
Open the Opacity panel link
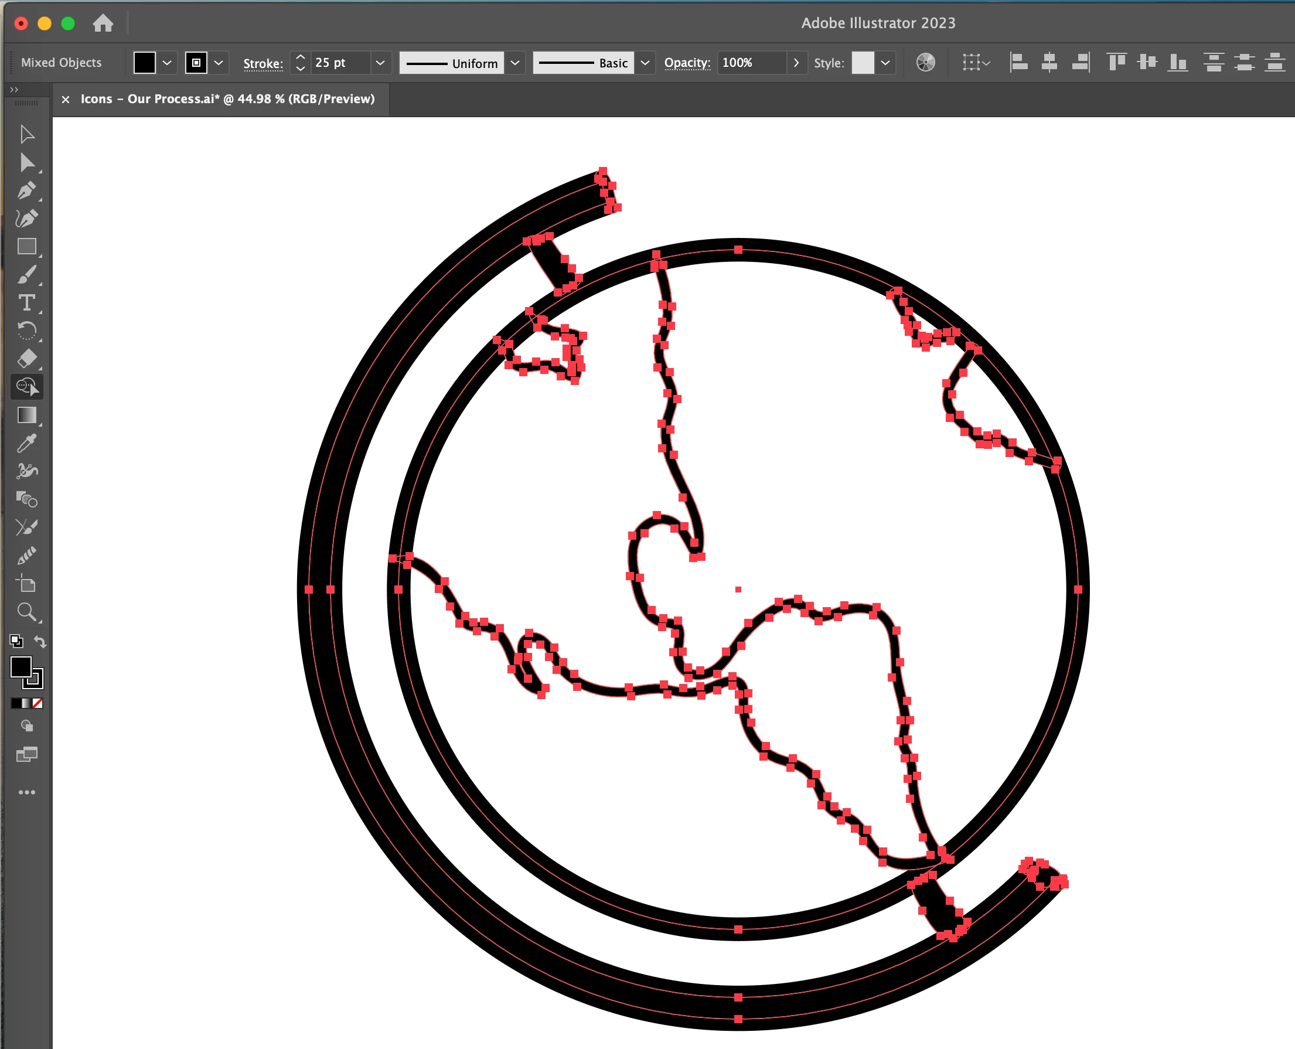(687, 63)
